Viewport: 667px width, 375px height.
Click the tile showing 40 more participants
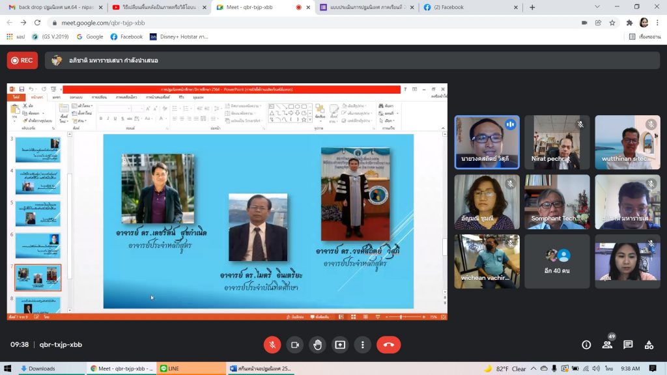[x=557, y=261]
